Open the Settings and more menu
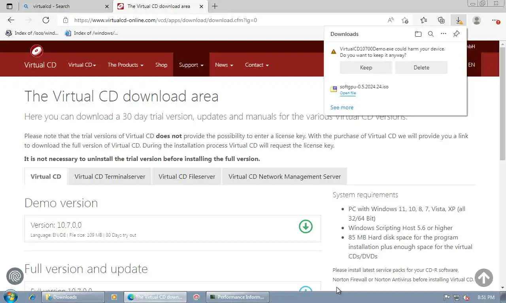This screenshot has width=506, height=303. [x=495, y=20]
